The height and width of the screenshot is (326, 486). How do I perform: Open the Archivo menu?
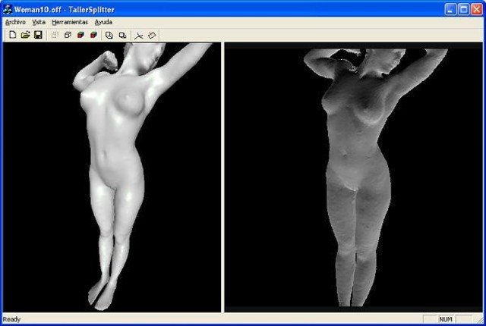pos(15,22)
